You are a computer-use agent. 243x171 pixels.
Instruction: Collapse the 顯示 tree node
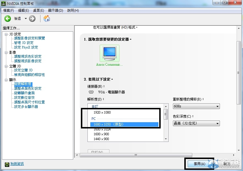tap(6, 80)
